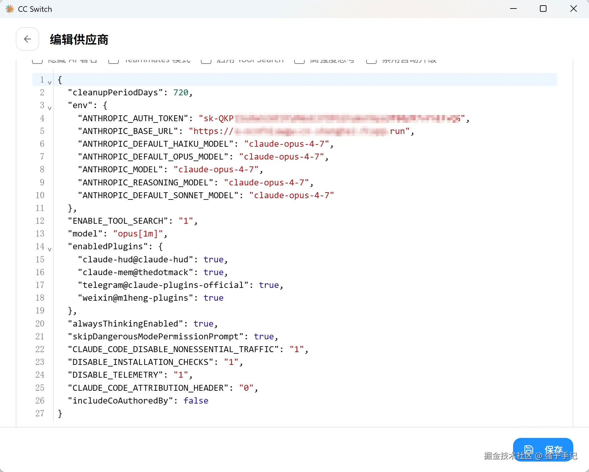Collapse the "env" block fold arrow
This screenshot has height=472, width=589.
coord(50,108)
